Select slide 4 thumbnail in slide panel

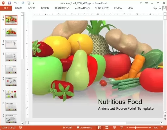[x=11, y=57]
